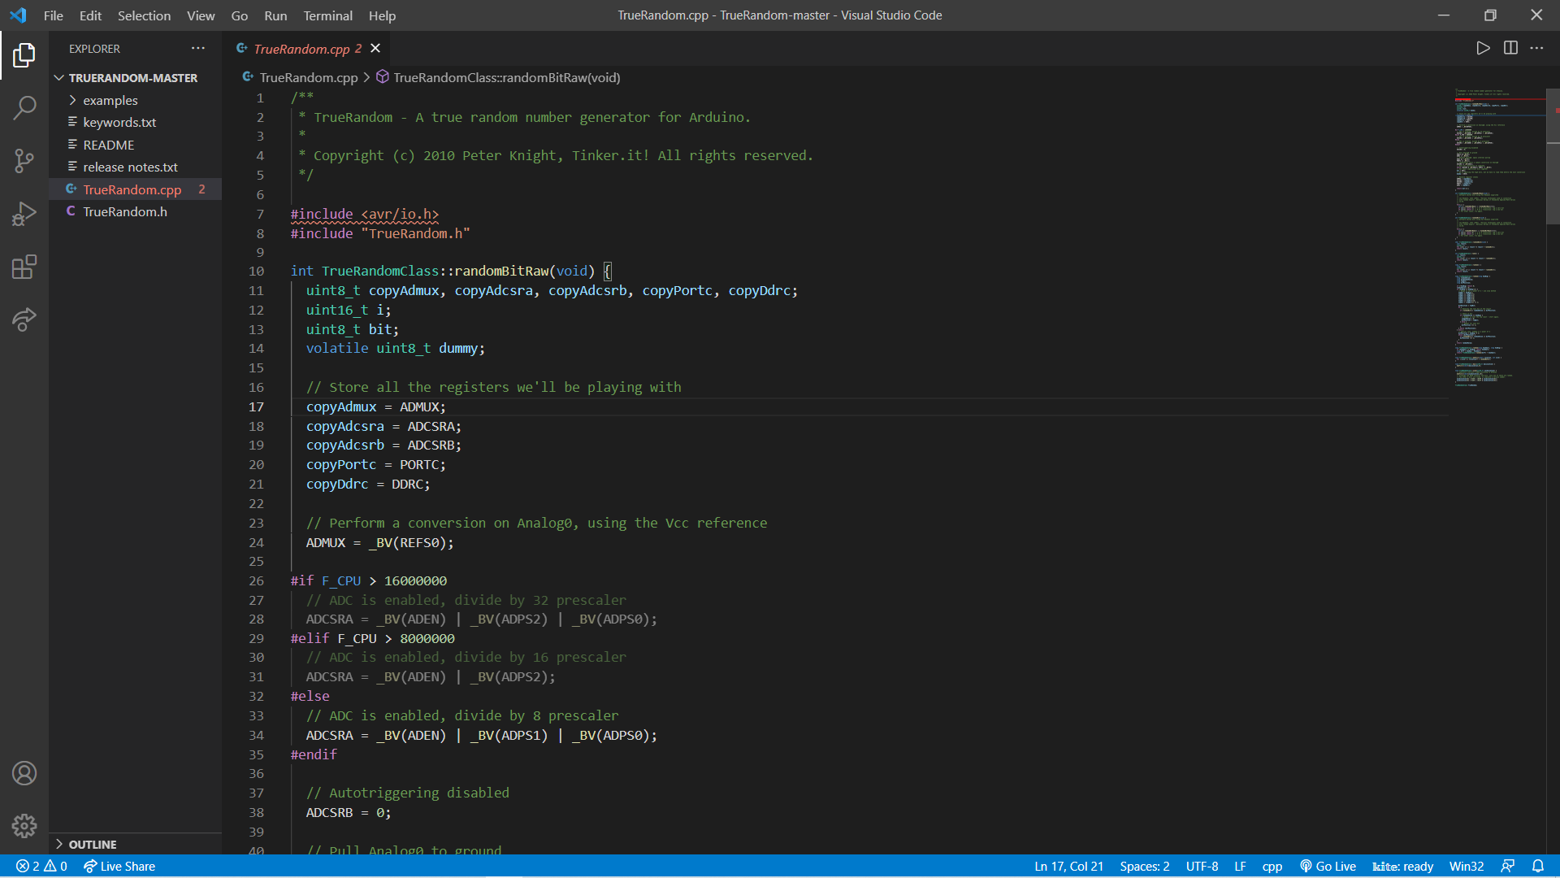Open the Selection menu
The height and width of the screenshot is (878, 1560).
tap(144, 15)
